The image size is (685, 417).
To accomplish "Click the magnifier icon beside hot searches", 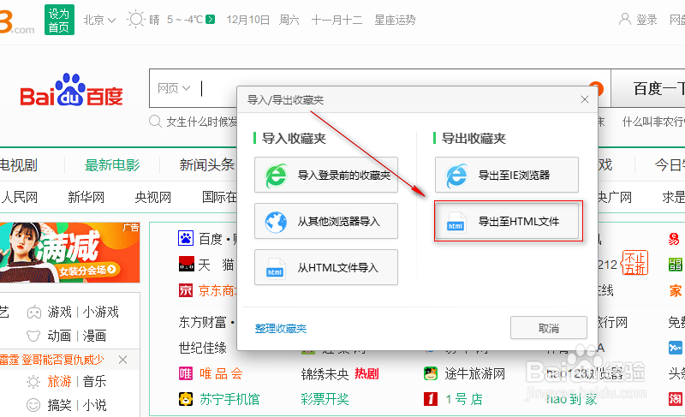I will (x=155, y=121).
